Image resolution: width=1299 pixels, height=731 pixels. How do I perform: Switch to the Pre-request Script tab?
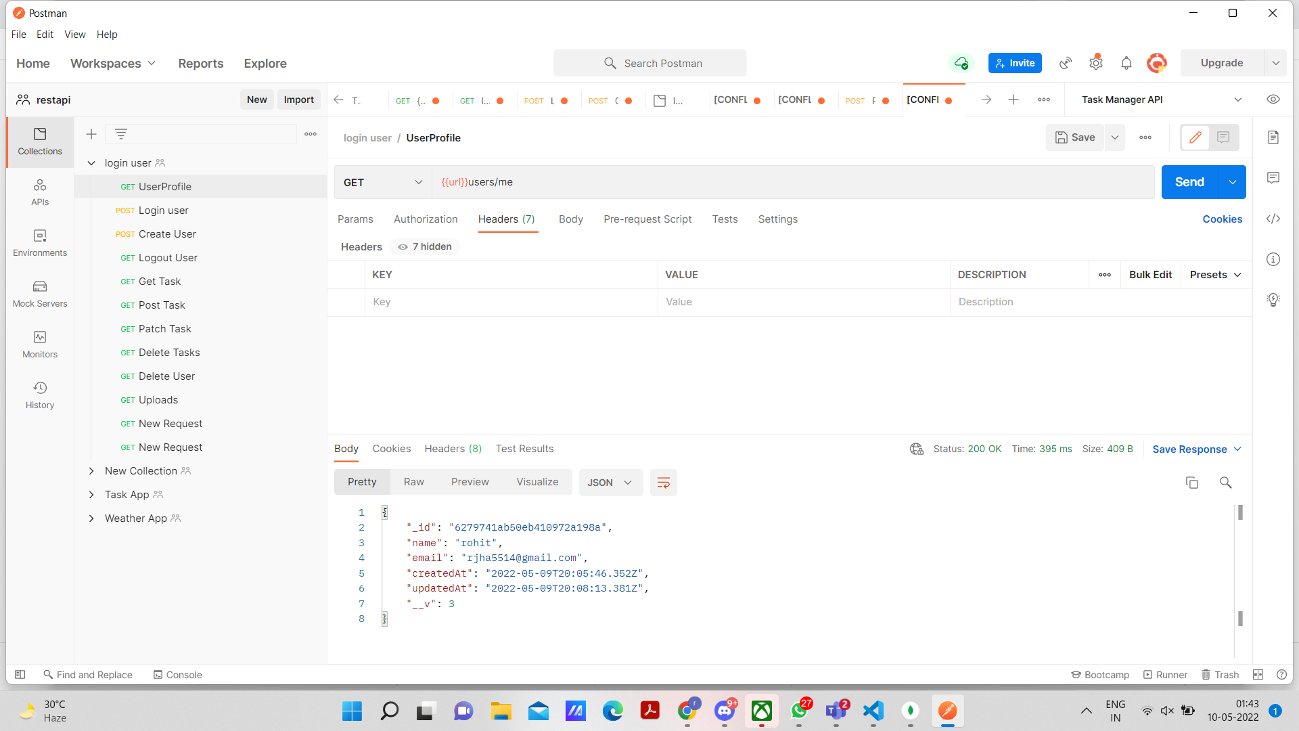[x=647, y=219]
